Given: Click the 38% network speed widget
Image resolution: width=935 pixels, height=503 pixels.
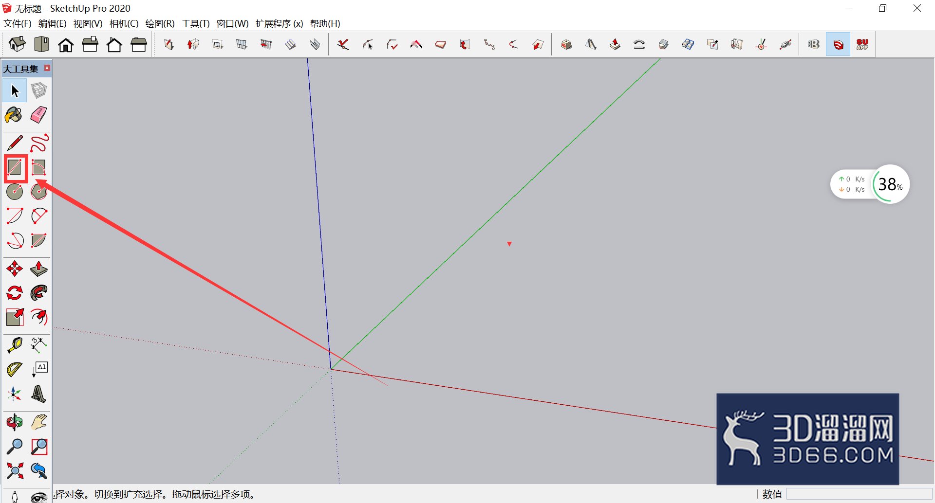Looking at the screenshot, I should 870,184.
